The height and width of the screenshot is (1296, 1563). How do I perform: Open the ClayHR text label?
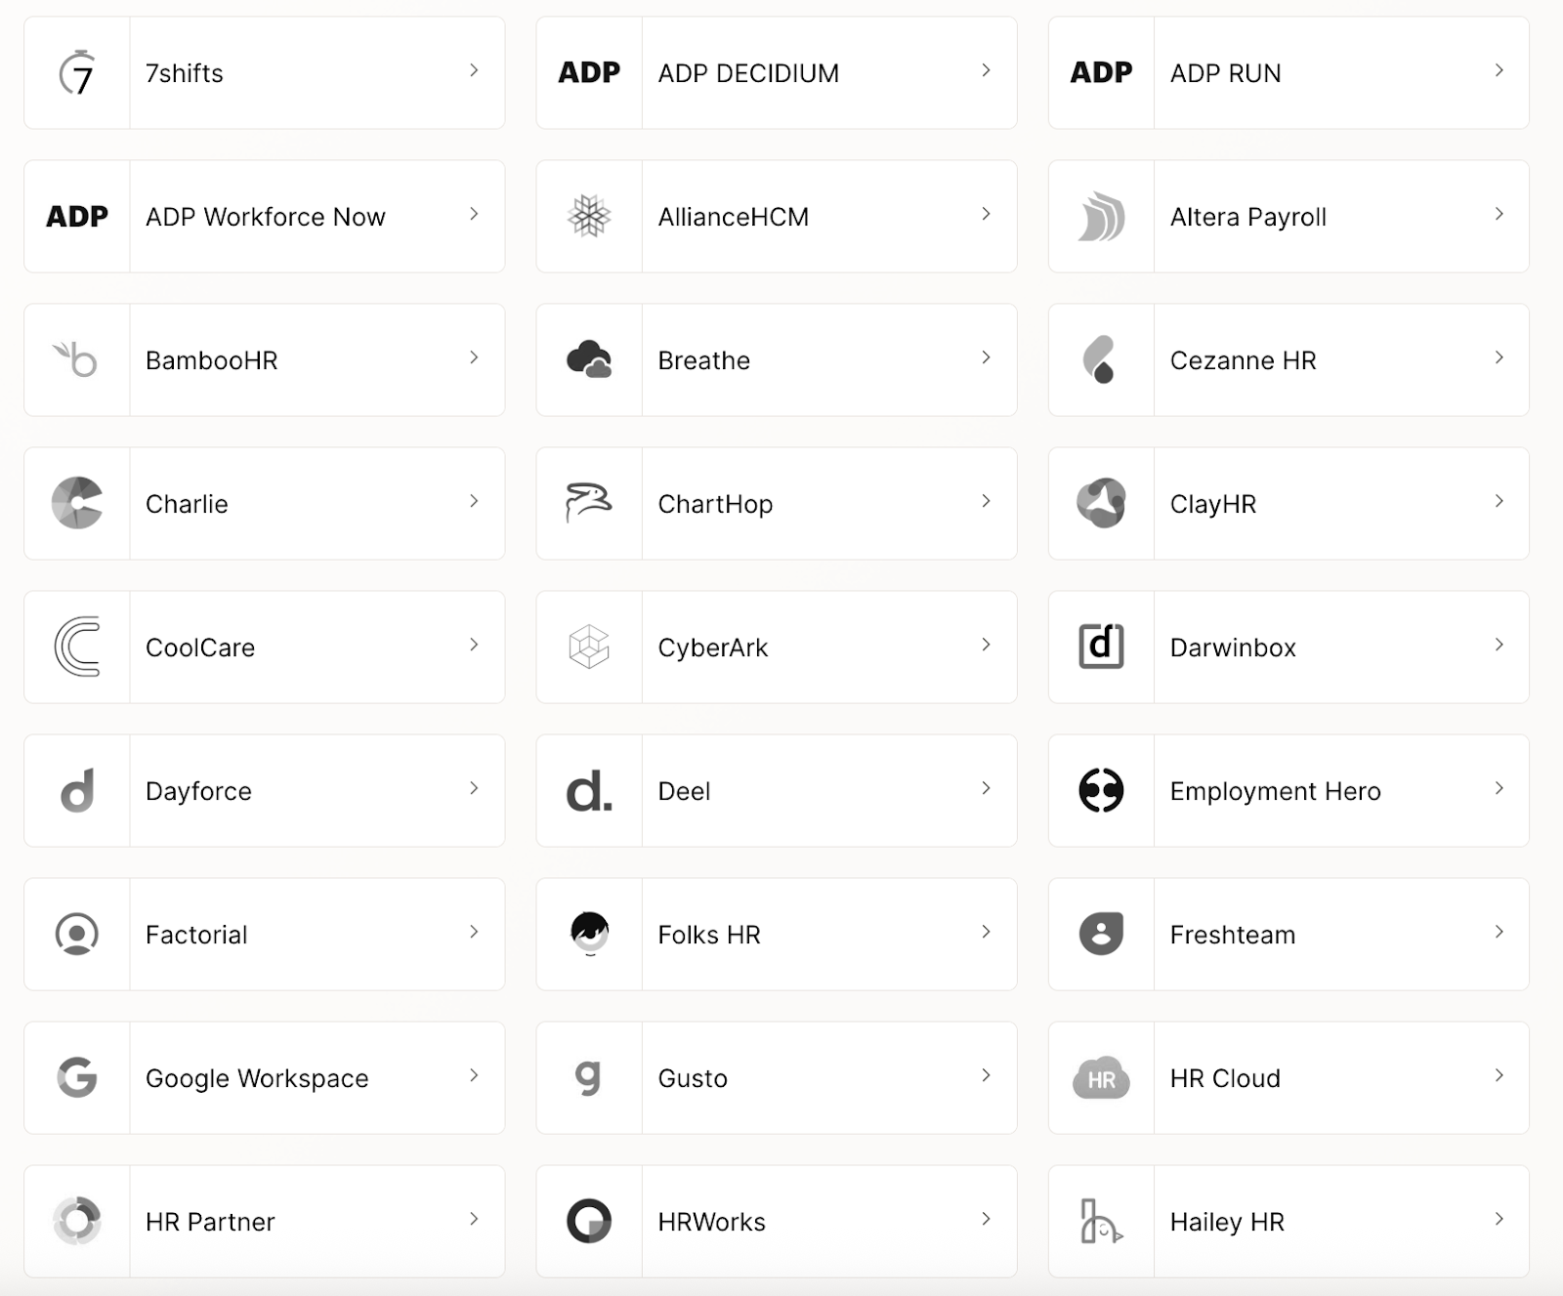(1213, 504)
